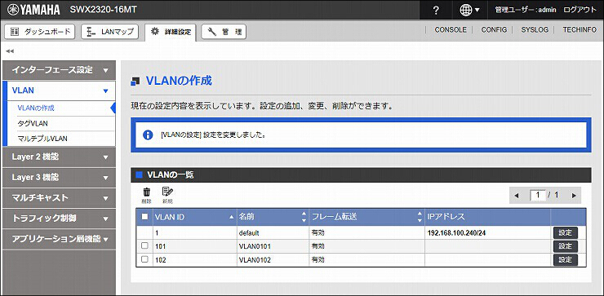
Task: Click 設定 button for default VLAN
Action: click(x=566, y=232)
